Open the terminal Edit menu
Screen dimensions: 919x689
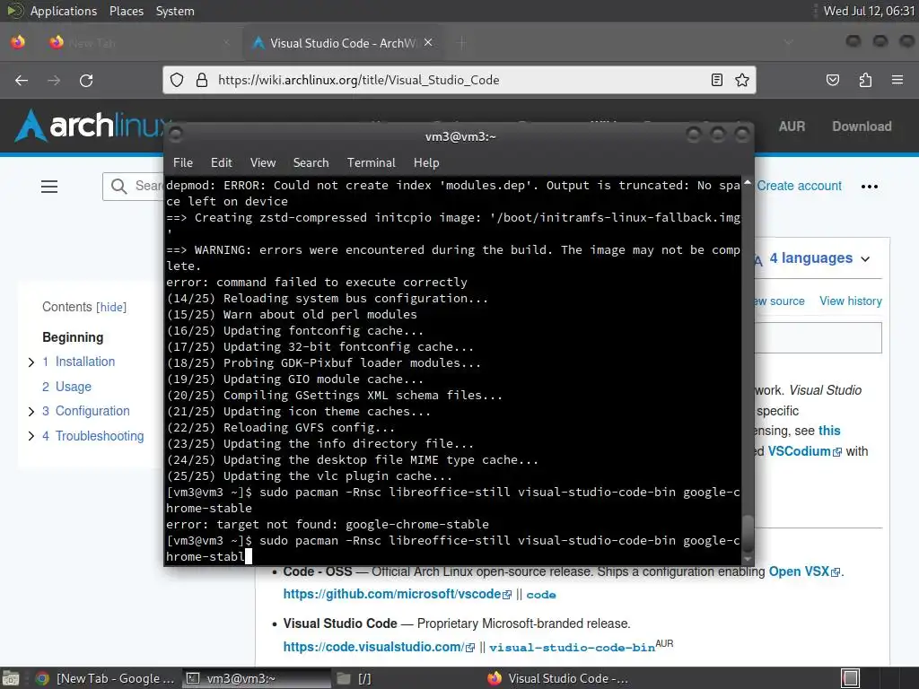(x=221, y=163)
